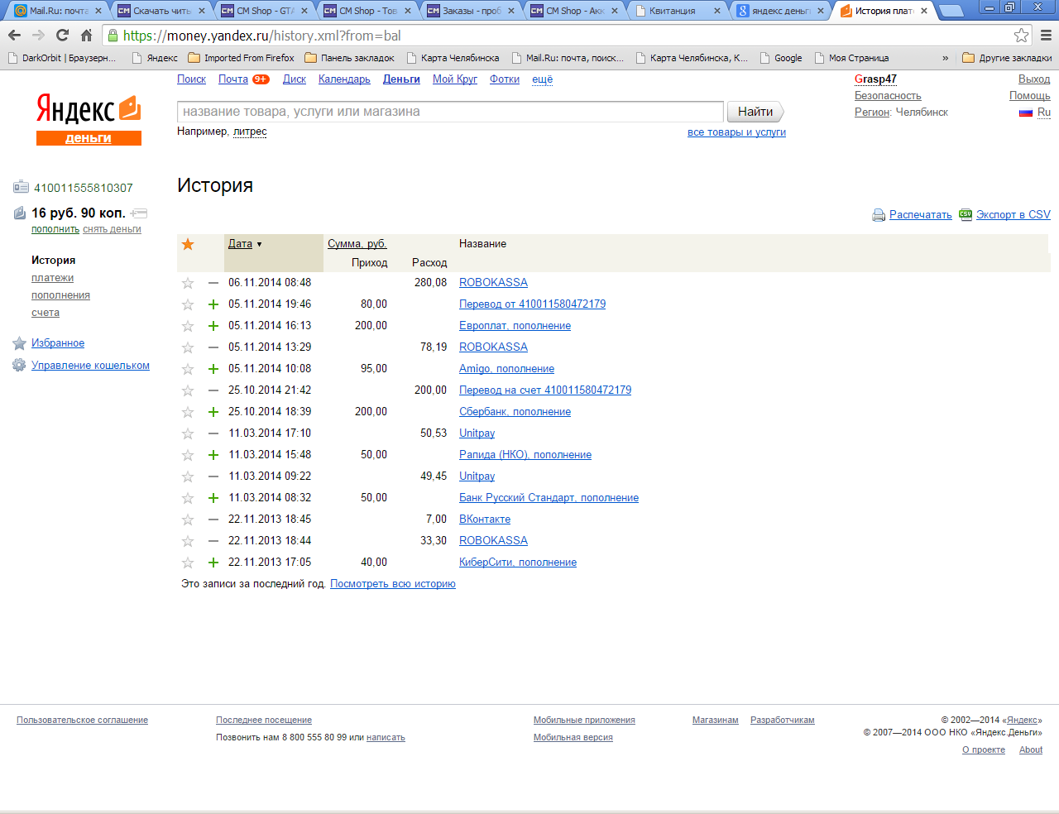Expand the ещё services menu
1059x814 pixels.
[542, 79]
